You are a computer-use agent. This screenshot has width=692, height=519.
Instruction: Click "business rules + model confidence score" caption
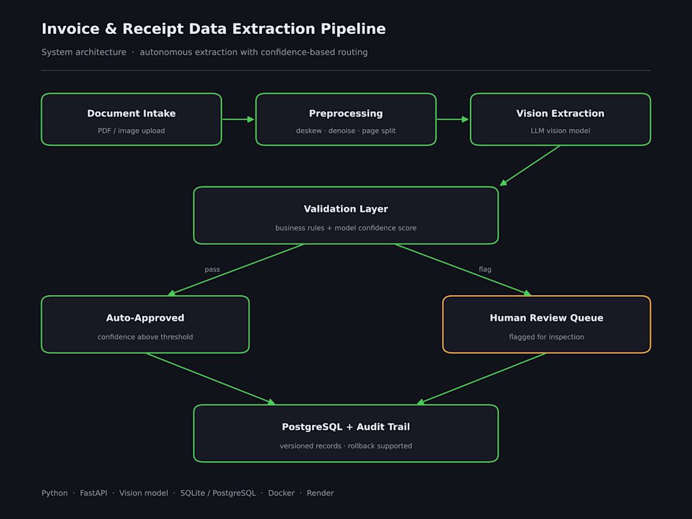(346, 228)
